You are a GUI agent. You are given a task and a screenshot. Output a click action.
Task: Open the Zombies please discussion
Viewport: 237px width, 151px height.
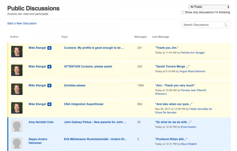pos(75,85)
